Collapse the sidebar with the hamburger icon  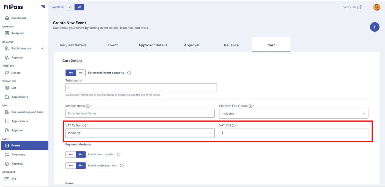point(43,7)
